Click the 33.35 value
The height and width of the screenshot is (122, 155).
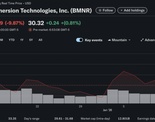[12, 119]
